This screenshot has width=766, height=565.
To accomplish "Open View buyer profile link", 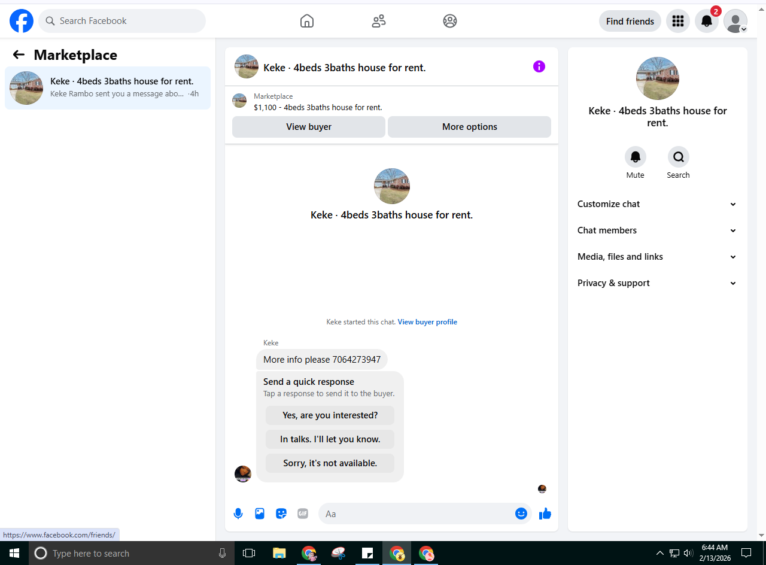I will (x=427, y=322).
